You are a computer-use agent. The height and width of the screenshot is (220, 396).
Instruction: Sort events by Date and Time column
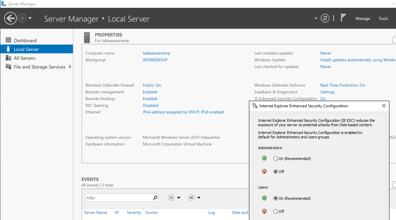tap(240, 213)
